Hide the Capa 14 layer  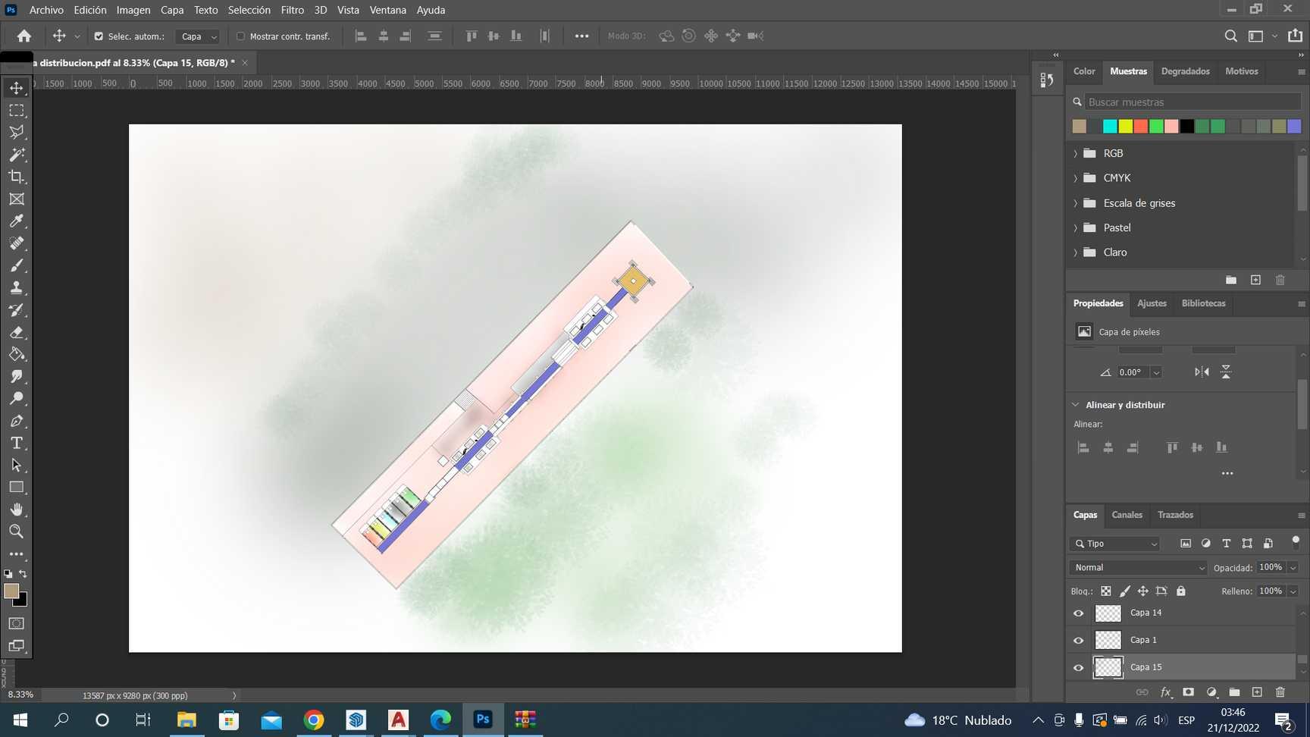click(x=1079, y=613)
